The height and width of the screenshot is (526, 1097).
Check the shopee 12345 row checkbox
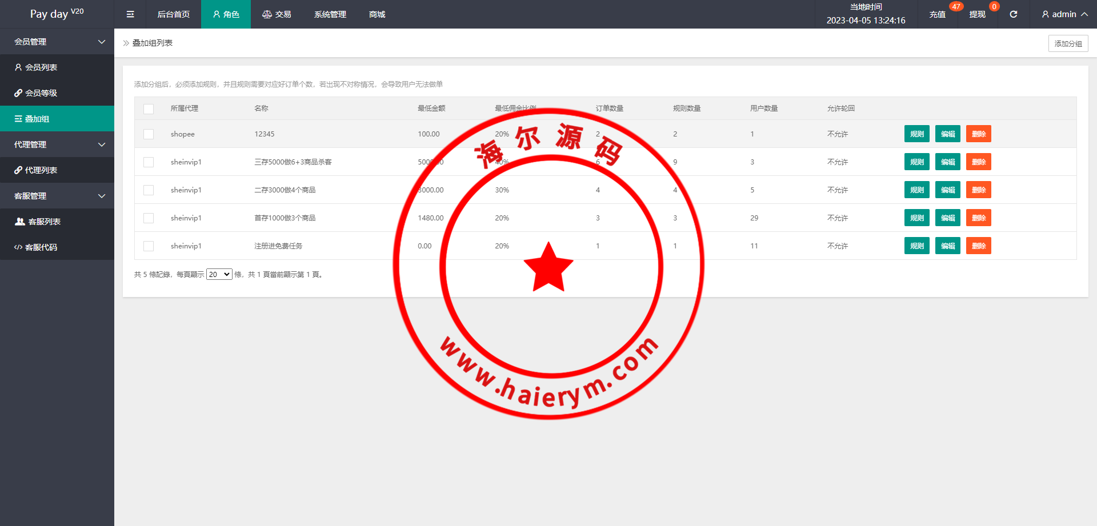click(x=149, y=134)
